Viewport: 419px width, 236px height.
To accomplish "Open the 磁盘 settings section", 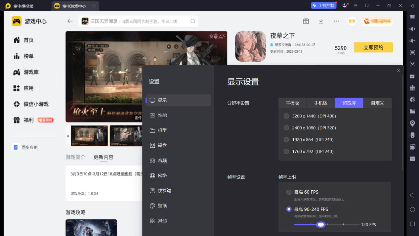I will click(x=178, y=145).
